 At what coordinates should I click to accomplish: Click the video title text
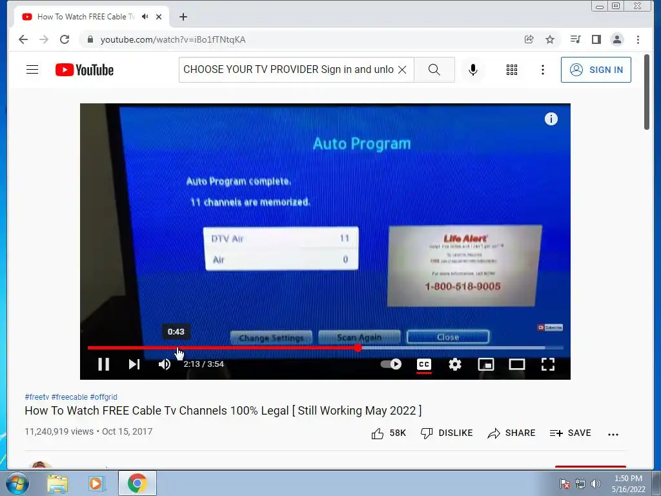click(223, 411)
